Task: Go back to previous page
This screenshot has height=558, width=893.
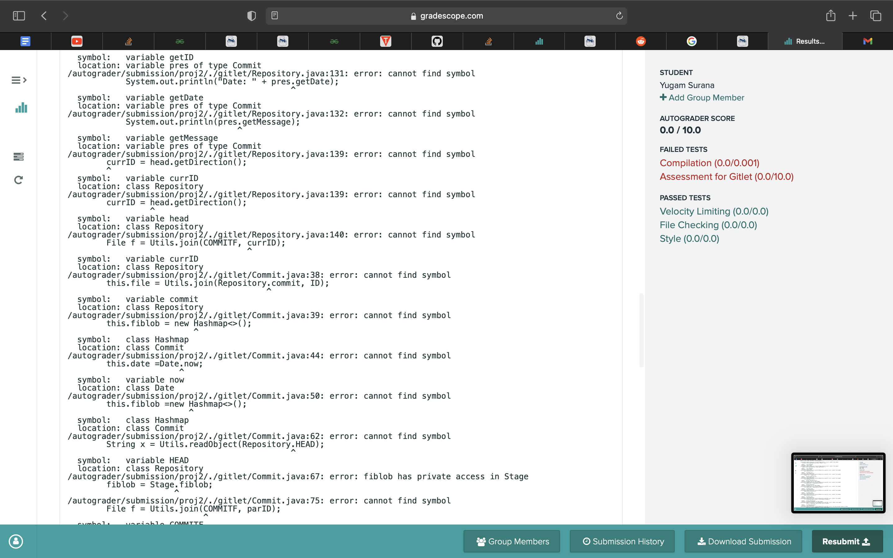Action: click(x=44, y=16)
